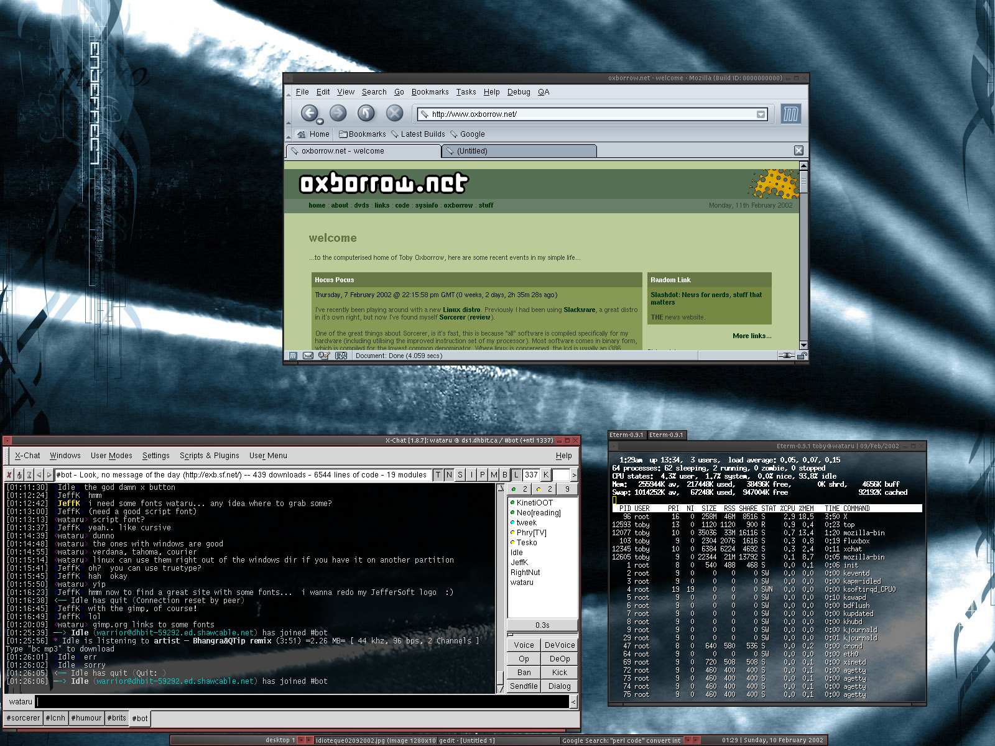The height and width of the screenshot is (746, 995).
Task: Click the Kick button in X-Chat
Action: 560,673
